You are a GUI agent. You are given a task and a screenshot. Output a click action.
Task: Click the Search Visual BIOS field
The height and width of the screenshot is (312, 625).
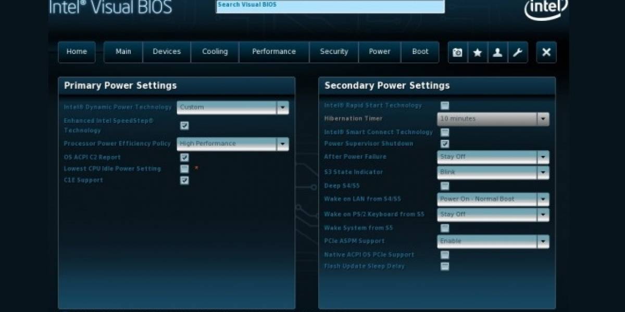(x=330, y=6)
